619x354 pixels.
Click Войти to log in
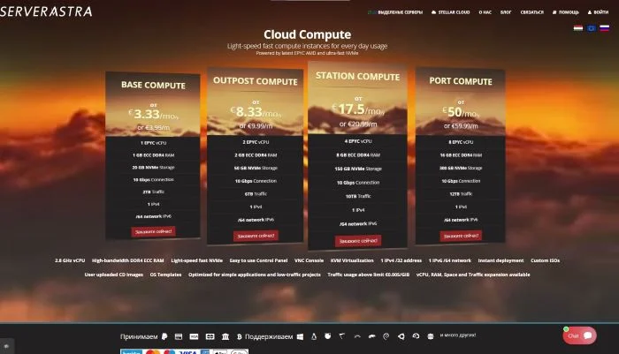(598, 12)
